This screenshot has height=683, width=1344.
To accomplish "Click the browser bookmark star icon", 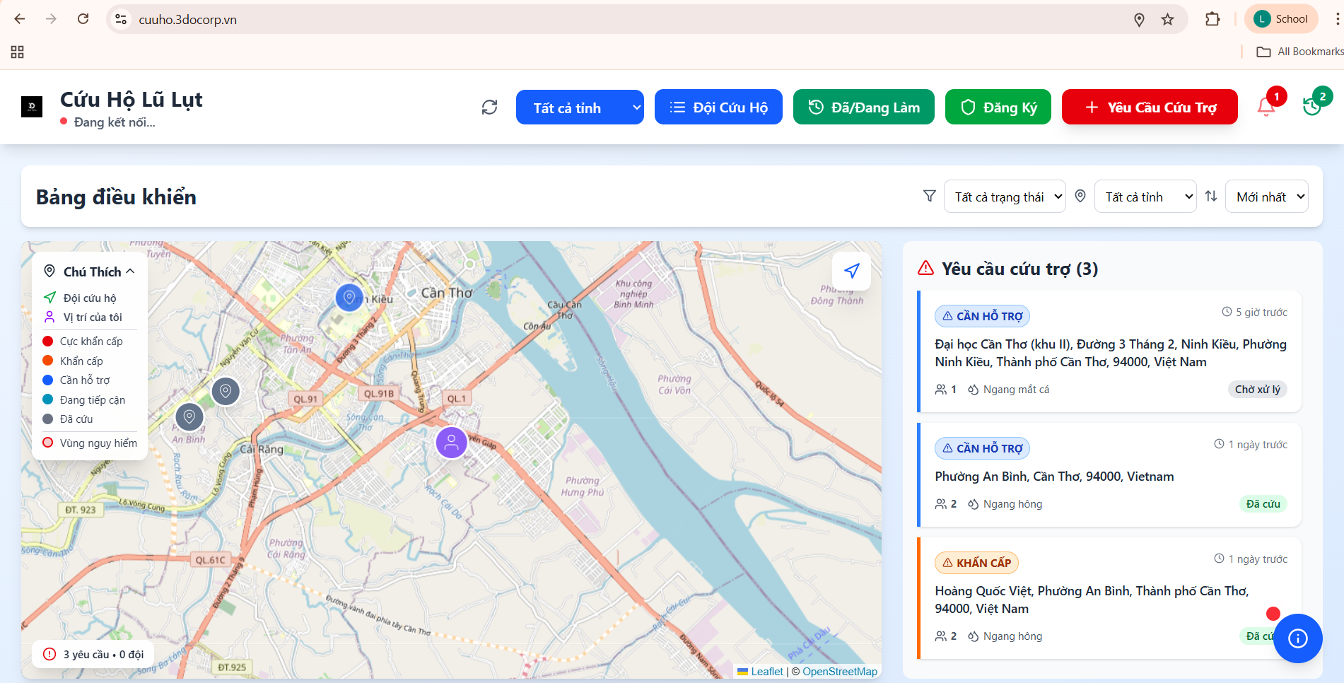I will click(1167, 19).
